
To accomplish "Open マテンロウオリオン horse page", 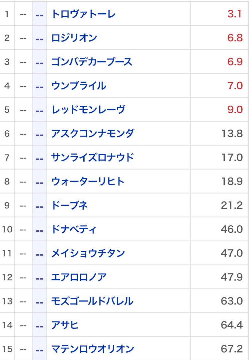I will [x=93, y=349].
